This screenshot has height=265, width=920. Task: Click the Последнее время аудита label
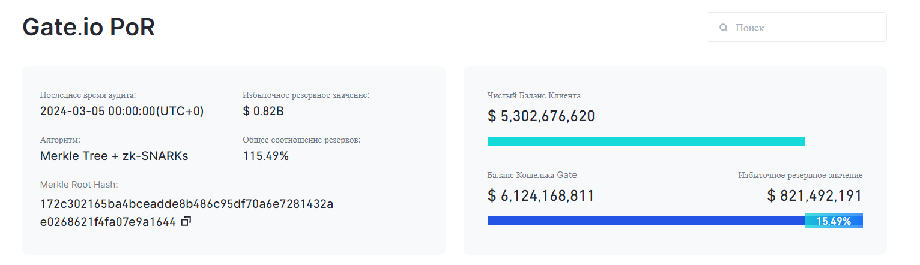point(88,95)
